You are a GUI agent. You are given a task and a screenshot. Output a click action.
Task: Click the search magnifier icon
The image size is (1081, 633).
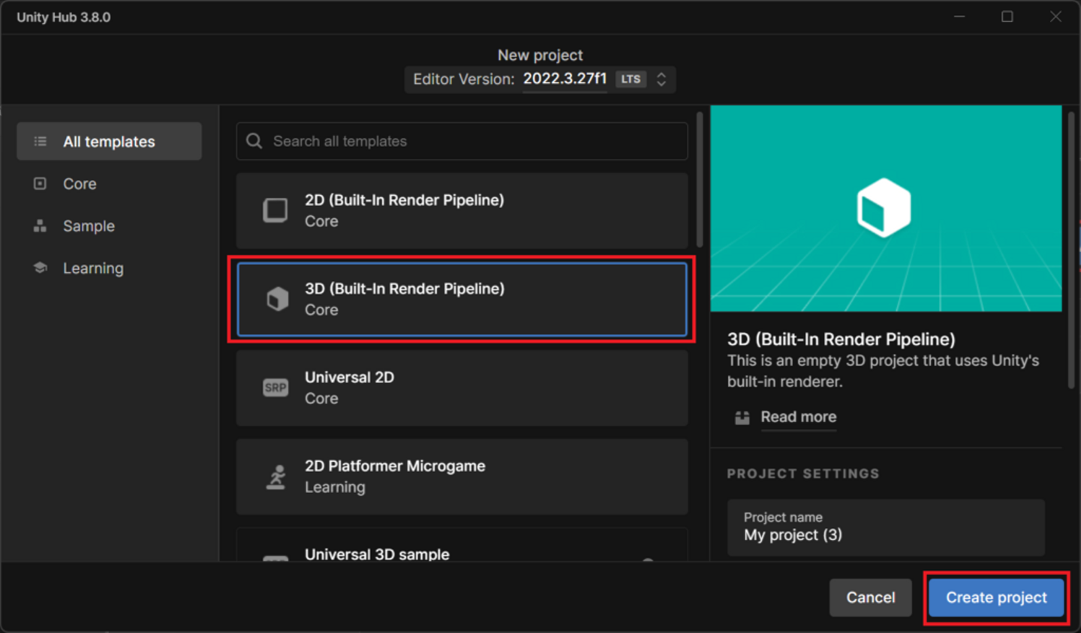(x=254, y=141)
